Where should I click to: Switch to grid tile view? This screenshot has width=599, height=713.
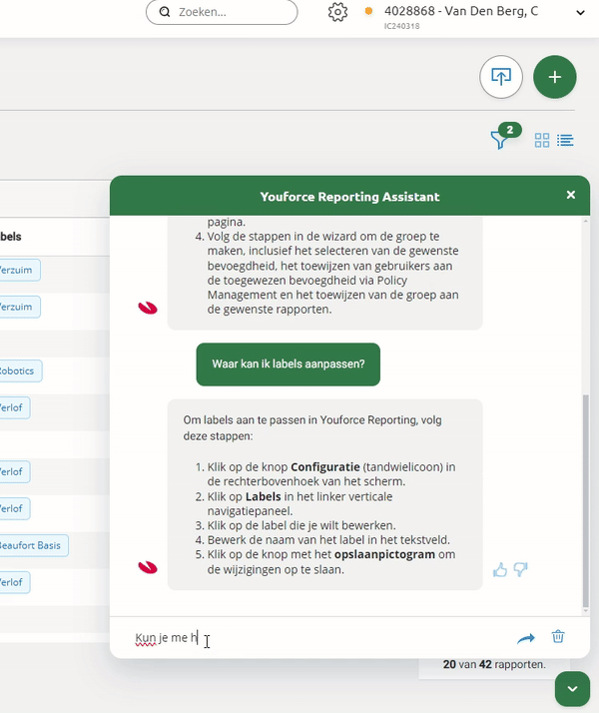pyautogui.click(x=542, y=140)
